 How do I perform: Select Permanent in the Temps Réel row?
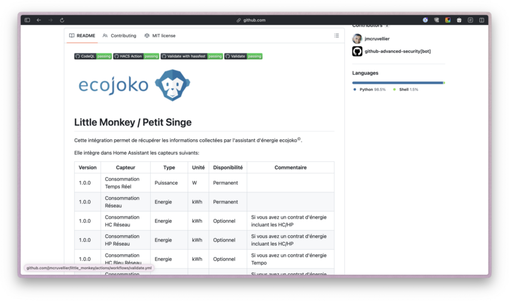click(228, 183)
